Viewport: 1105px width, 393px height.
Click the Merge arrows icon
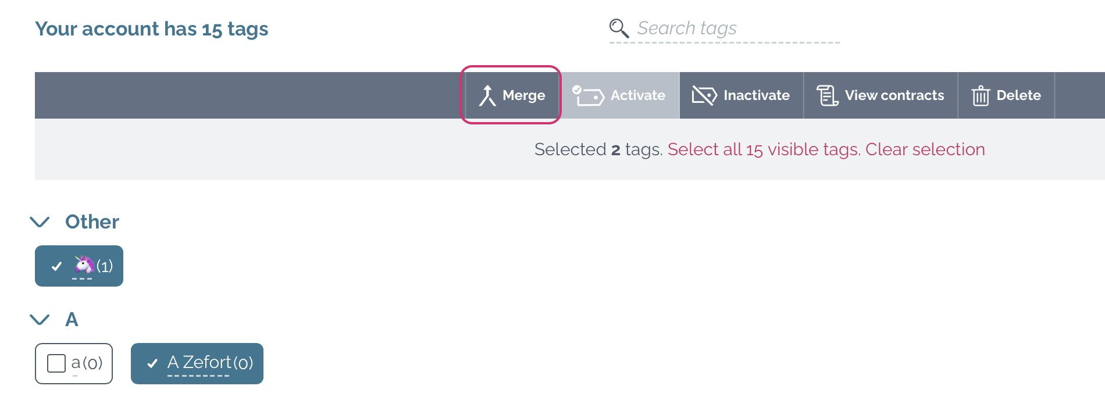487,95
